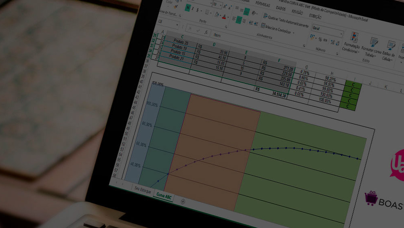Open the DADOS ribbon tab
Image resolution: width=404 pixels, height=228 pixels.
point(281,8)
